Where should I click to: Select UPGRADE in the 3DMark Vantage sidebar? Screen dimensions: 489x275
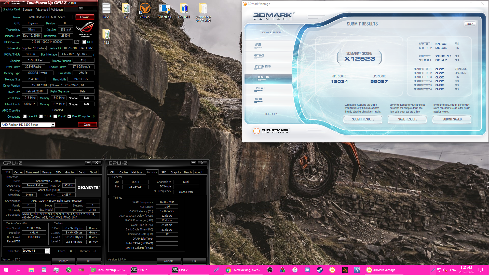coord(268,89)
